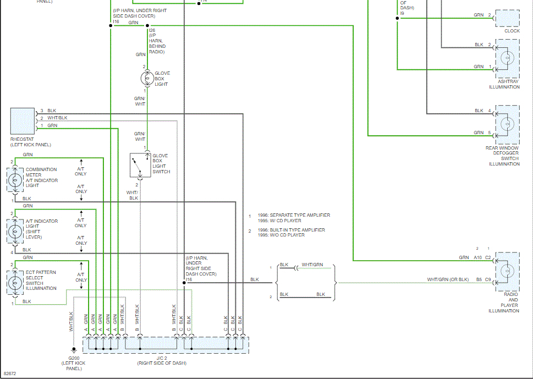Select the rheostat component box

[23, 122]
